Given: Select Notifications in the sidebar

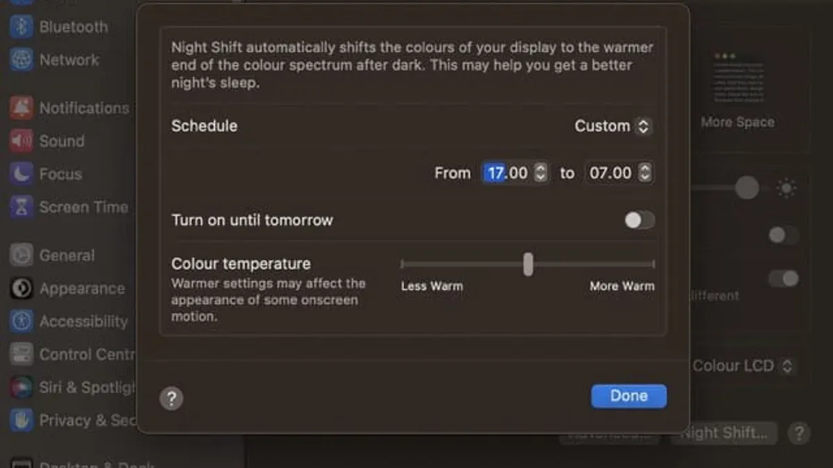Looking at the screenshot, I should click(x=84, y=108).
